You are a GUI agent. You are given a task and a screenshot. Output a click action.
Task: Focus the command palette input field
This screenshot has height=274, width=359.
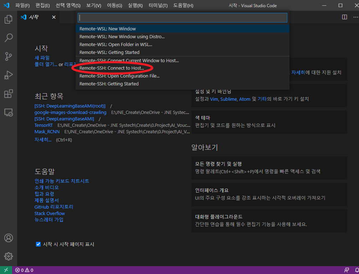pyautogui.click(x=183, y=18)
